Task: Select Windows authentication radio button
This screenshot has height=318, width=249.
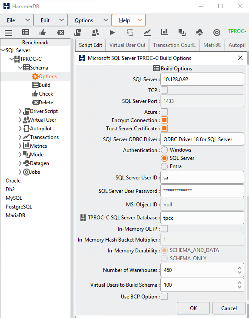Action: click(x=164, y=150)
